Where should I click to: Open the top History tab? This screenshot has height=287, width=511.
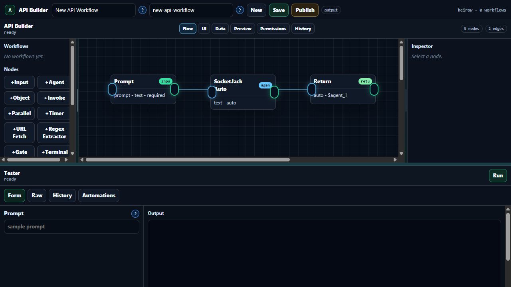(303, 29)
